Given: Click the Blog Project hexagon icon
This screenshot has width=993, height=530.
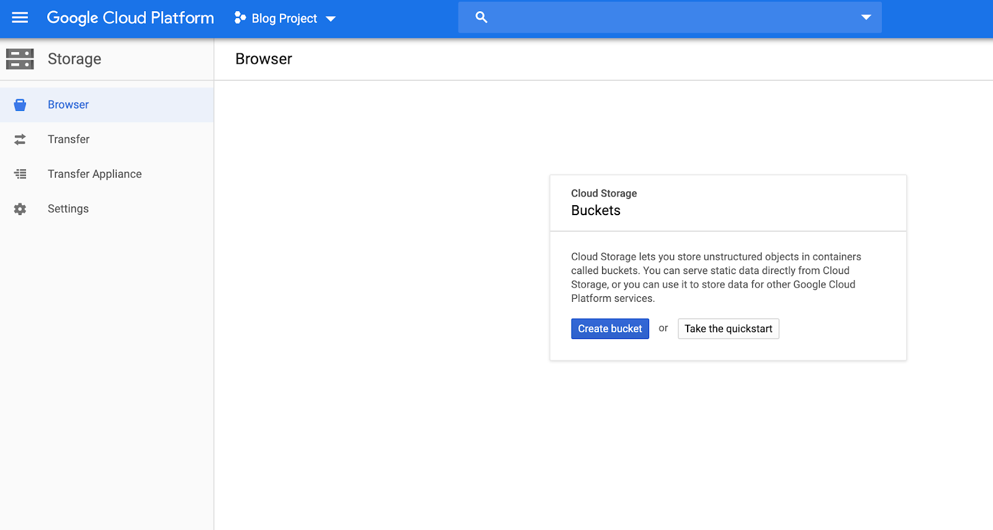Looking at the screenshot, I should [240, 18].
